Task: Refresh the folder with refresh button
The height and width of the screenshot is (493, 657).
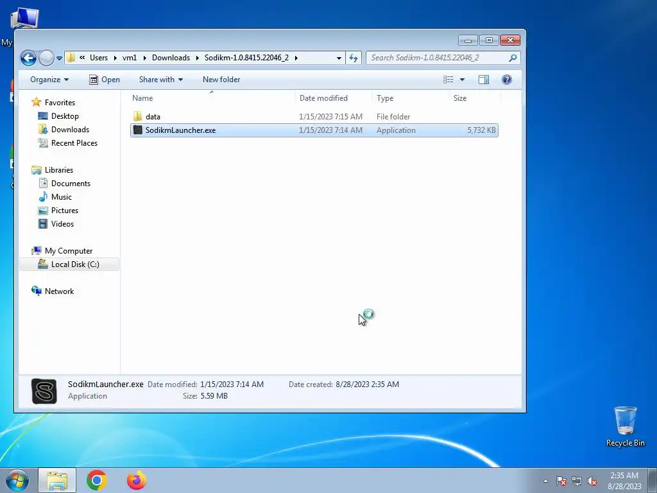Action: (354, 58)
